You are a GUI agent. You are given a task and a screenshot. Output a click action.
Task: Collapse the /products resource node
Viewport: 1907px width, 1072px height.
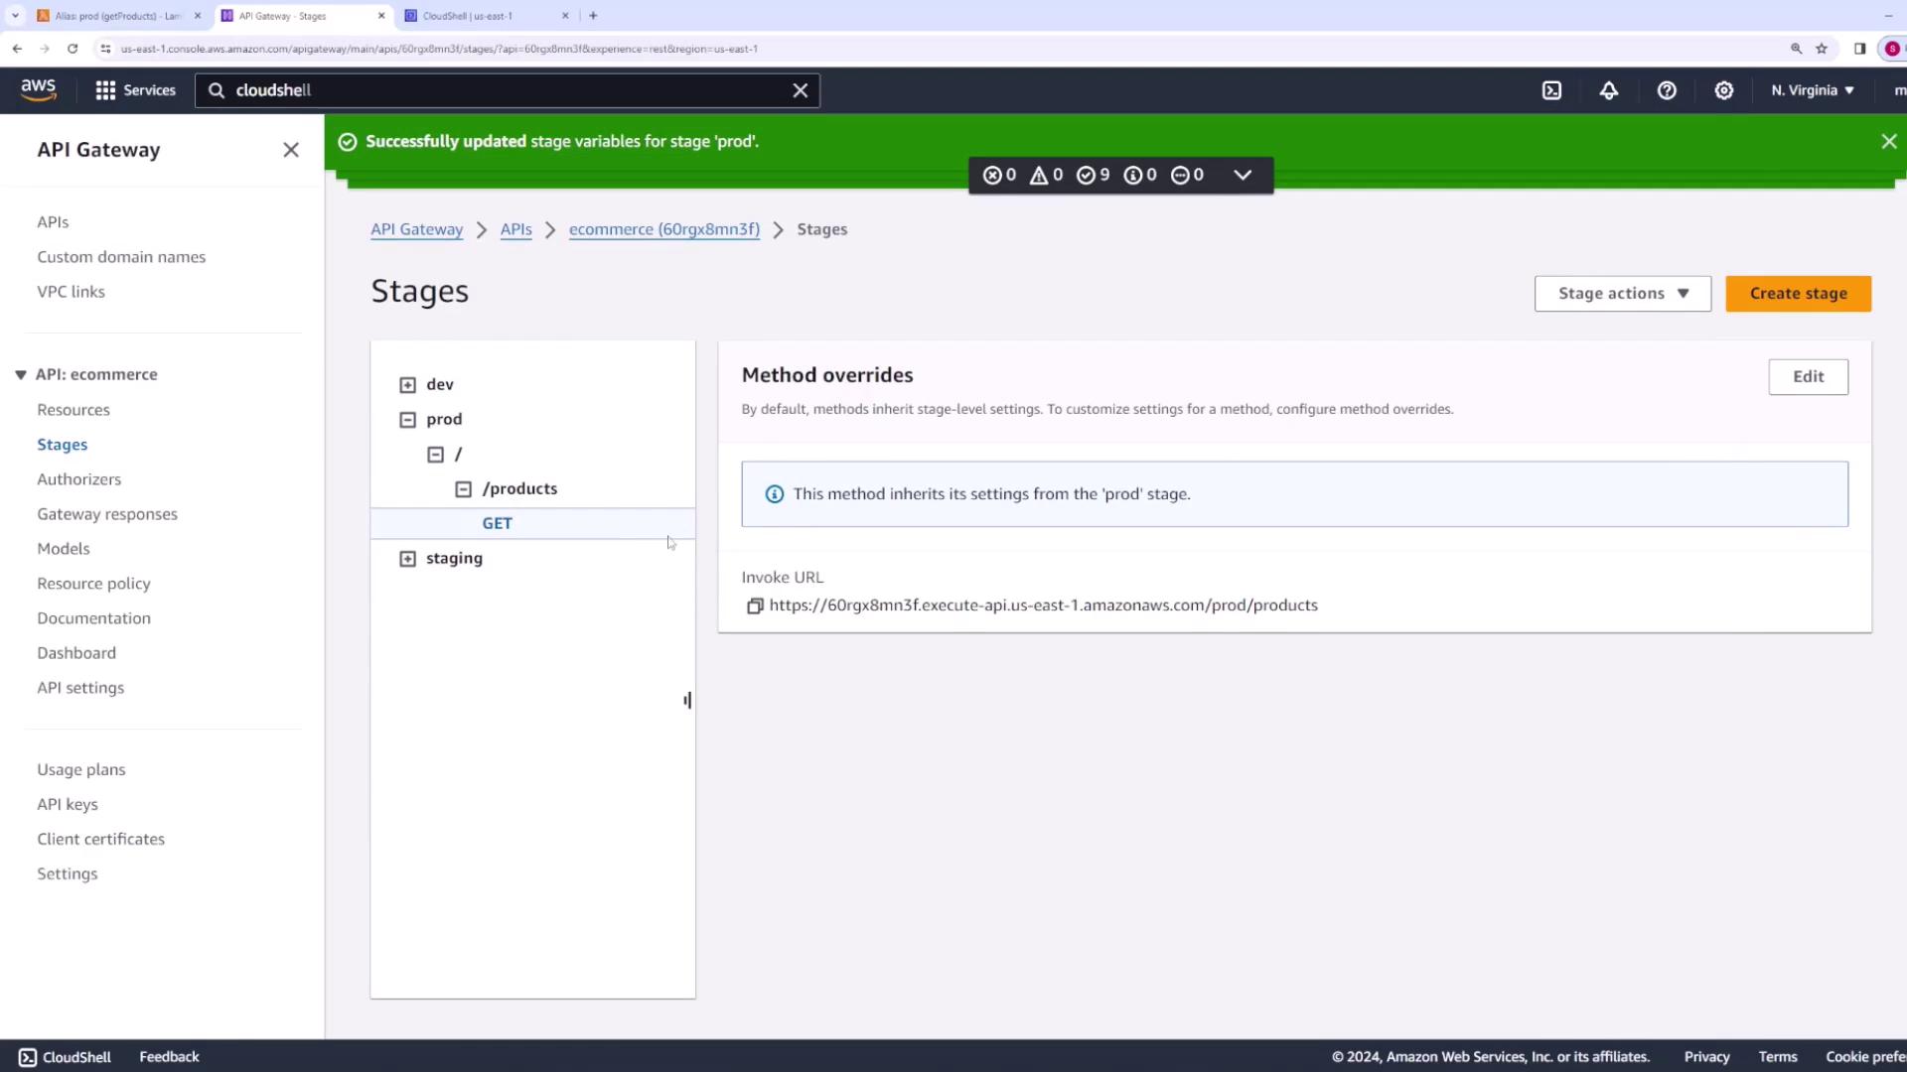[463, 489]
